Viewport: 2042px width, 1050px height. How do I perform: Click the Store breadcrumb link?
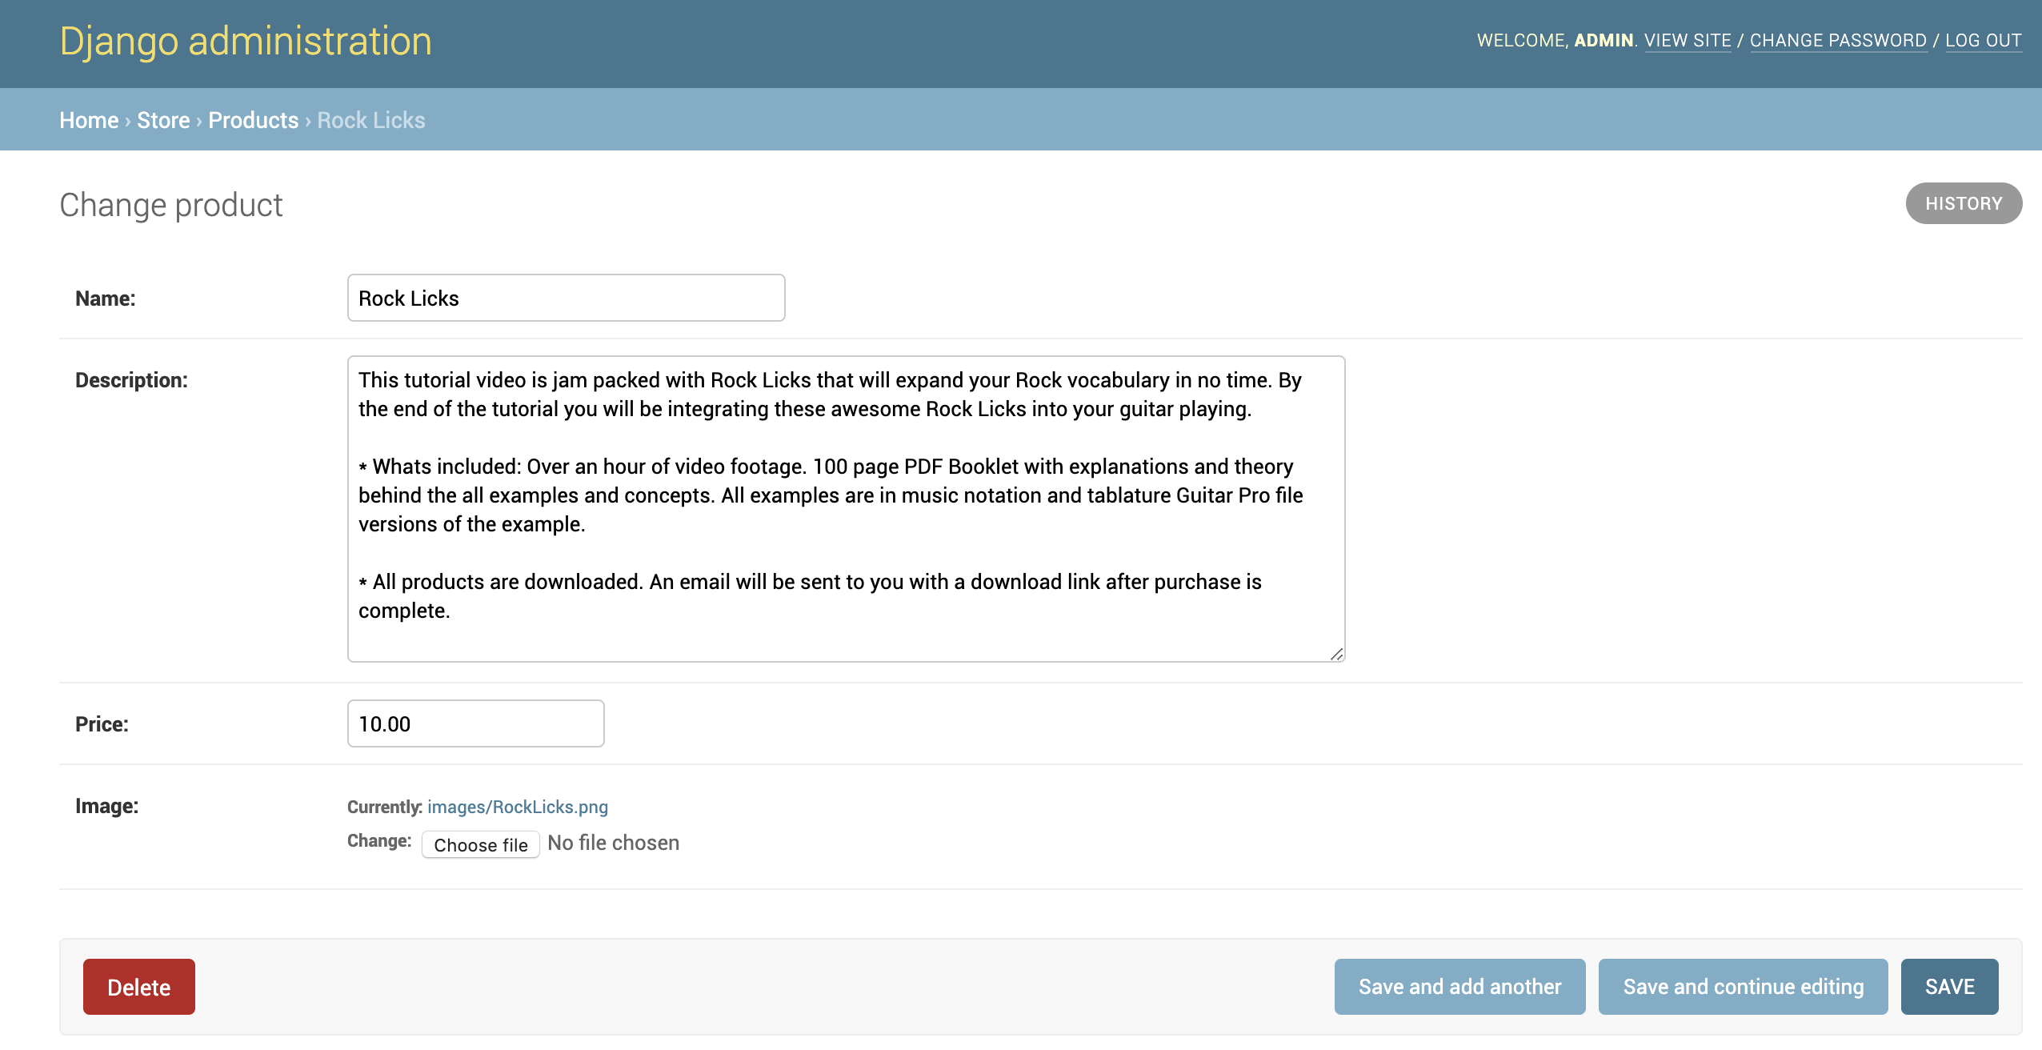coord(159,119)
